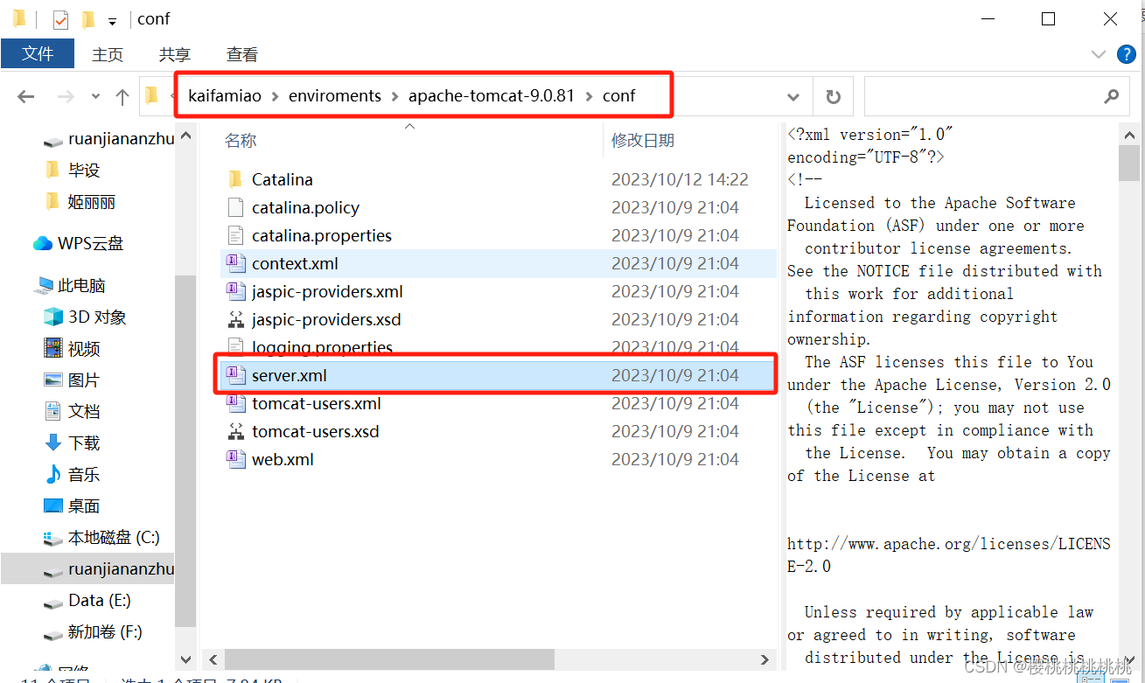Open the address bar history dropdown
Image resolution: width=1145 pixels, height=683 pixels.
click(x=793, y=96)
